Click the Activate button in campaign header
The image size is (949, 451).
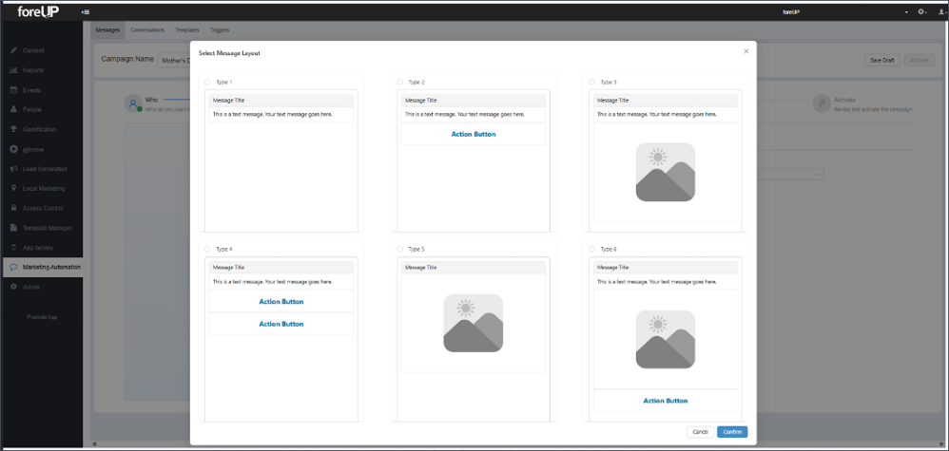pos(919,61)
